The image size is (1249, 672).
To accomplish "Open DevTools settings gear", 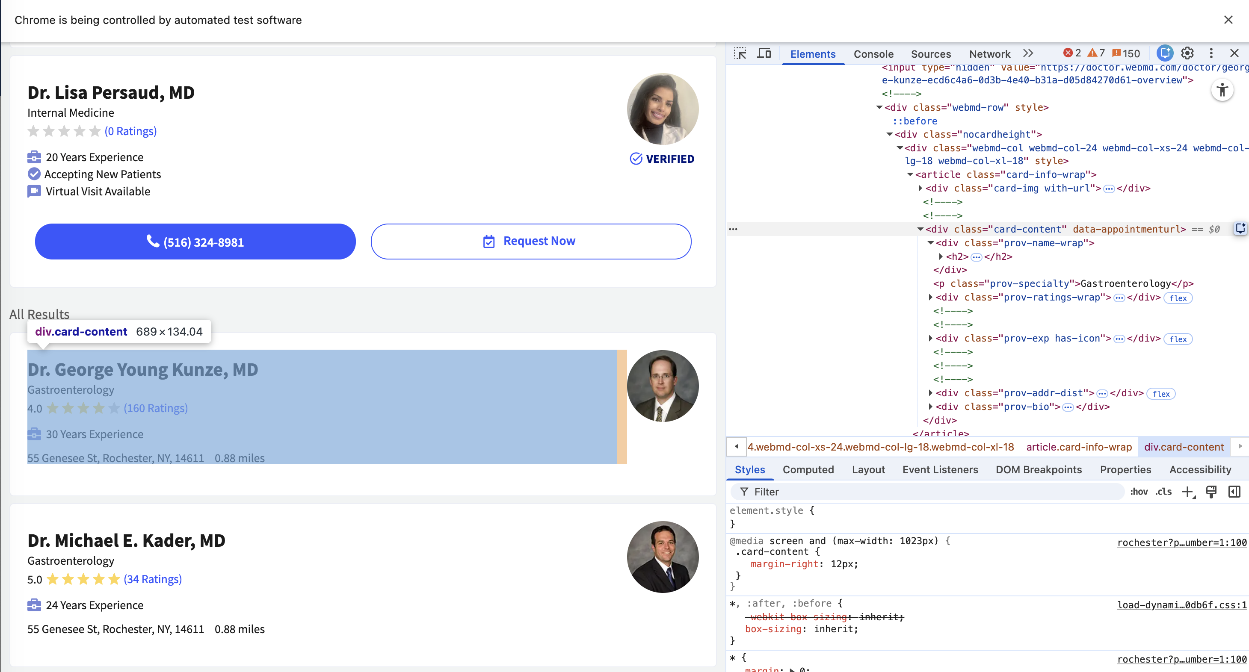I will (1187, 53).
